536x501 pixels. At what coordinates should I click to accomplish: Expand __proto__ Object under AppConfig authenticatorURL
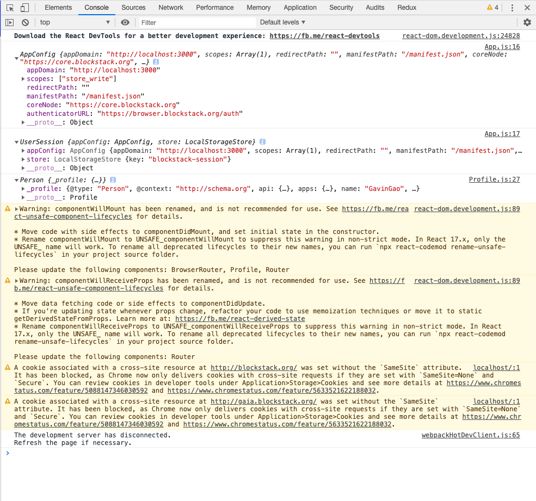pyautogui.click(x=23, y=122)
